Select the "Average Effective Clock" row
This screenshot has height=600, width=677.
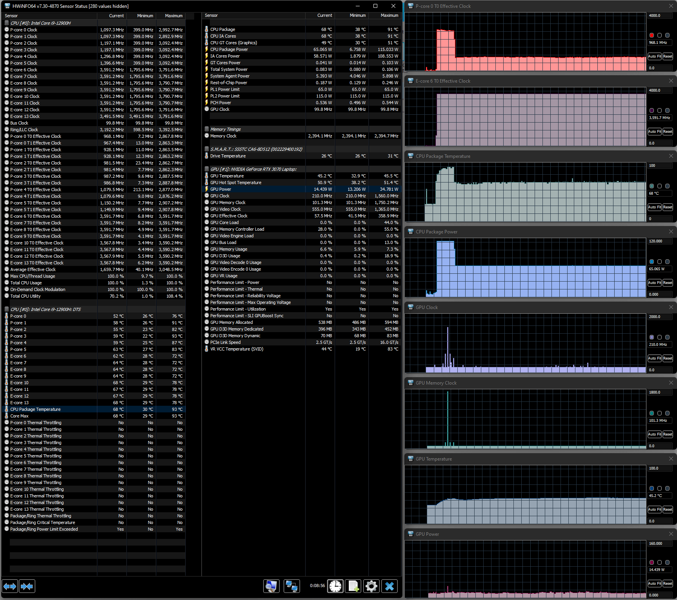(x=94, y=269)
